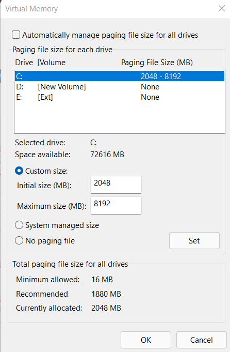Click the Virtual Memory title bar text
230x352 pixels.
pyautogui.click(x=31, y=9)
